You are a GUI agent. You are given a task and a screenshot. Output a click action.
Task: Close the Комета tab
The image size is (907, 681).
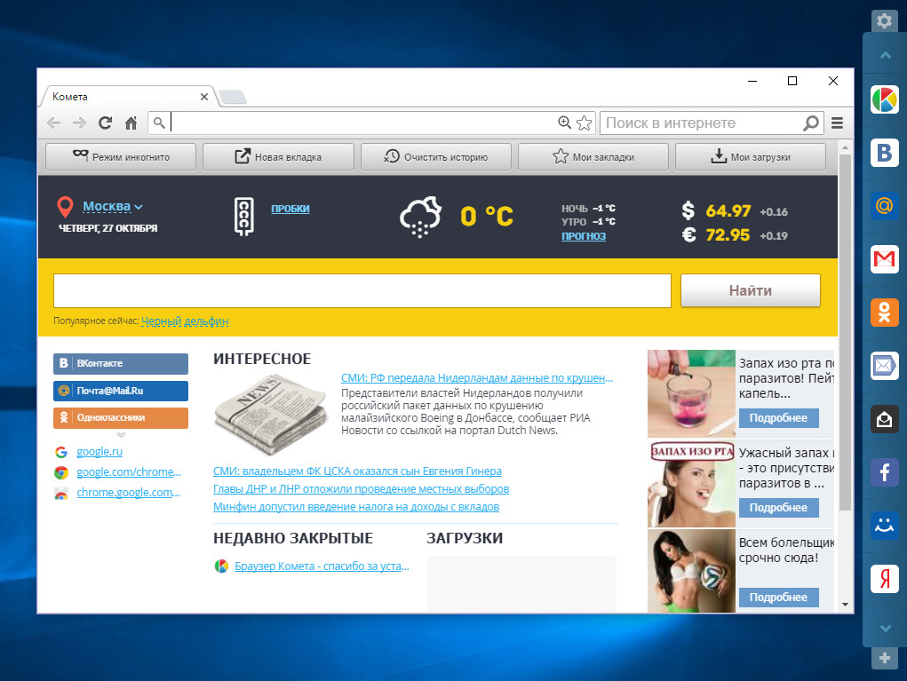(204, 97)
